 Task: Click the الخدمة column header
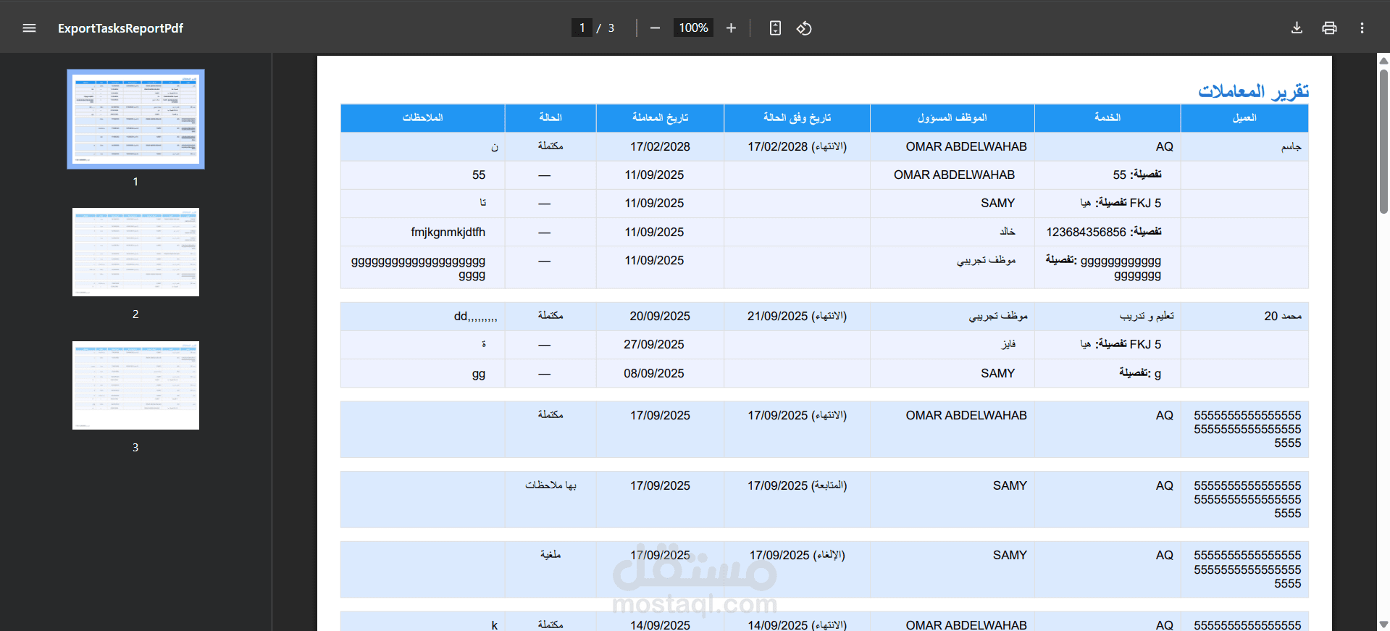(x=1108, y=117)
